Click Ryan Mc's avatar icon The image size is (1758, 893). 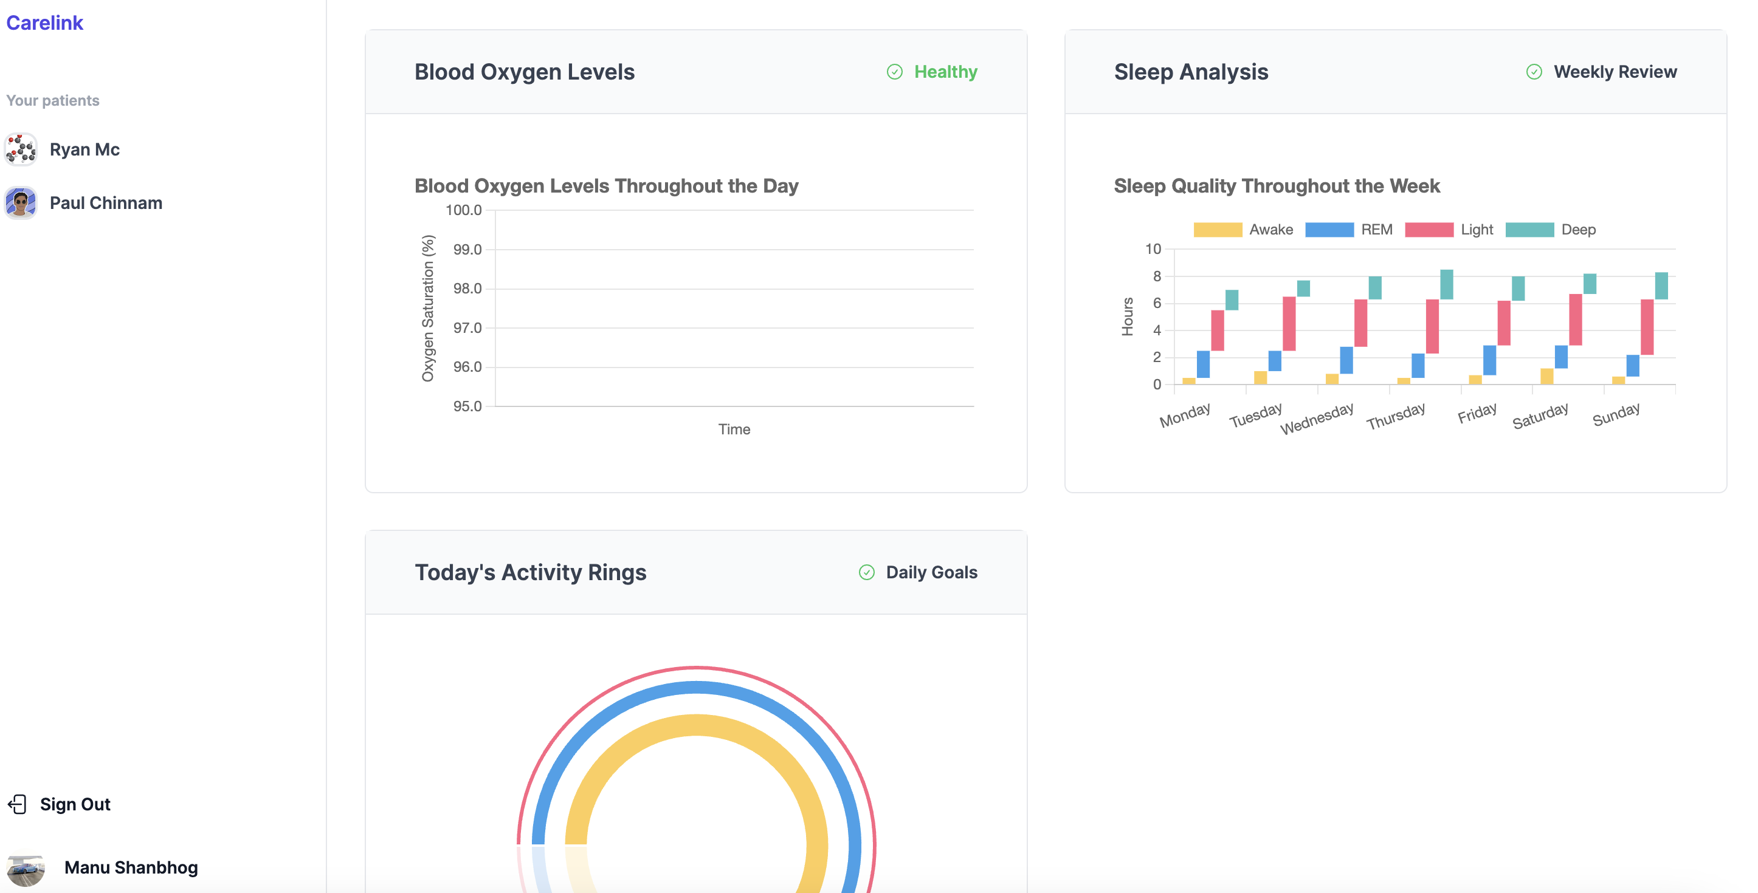[21, 149]
